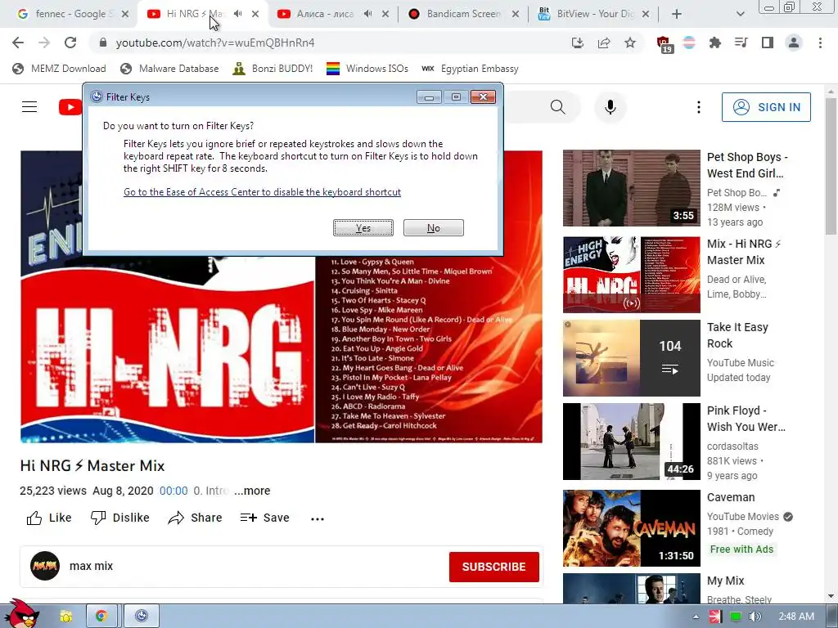Viewport: 838px width, 628px height.
Task: Open the YouTube hamburger guide menu
Action: 29,107
